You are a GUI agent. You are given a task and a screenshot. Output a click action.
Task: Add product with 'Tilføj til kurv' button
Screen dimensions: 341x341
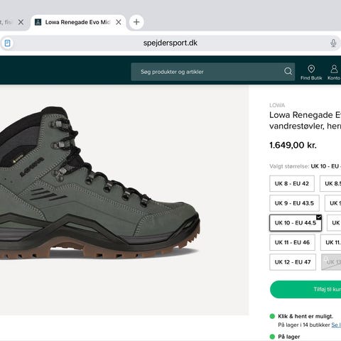click(x=305, y=289)
